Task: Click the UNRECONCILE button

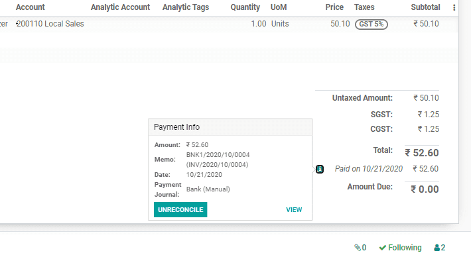Action: 180,209
